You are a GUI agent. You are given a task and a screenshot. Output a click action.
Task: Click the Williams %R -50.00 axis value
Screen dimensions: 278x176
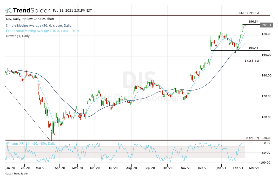coord(265,153)
